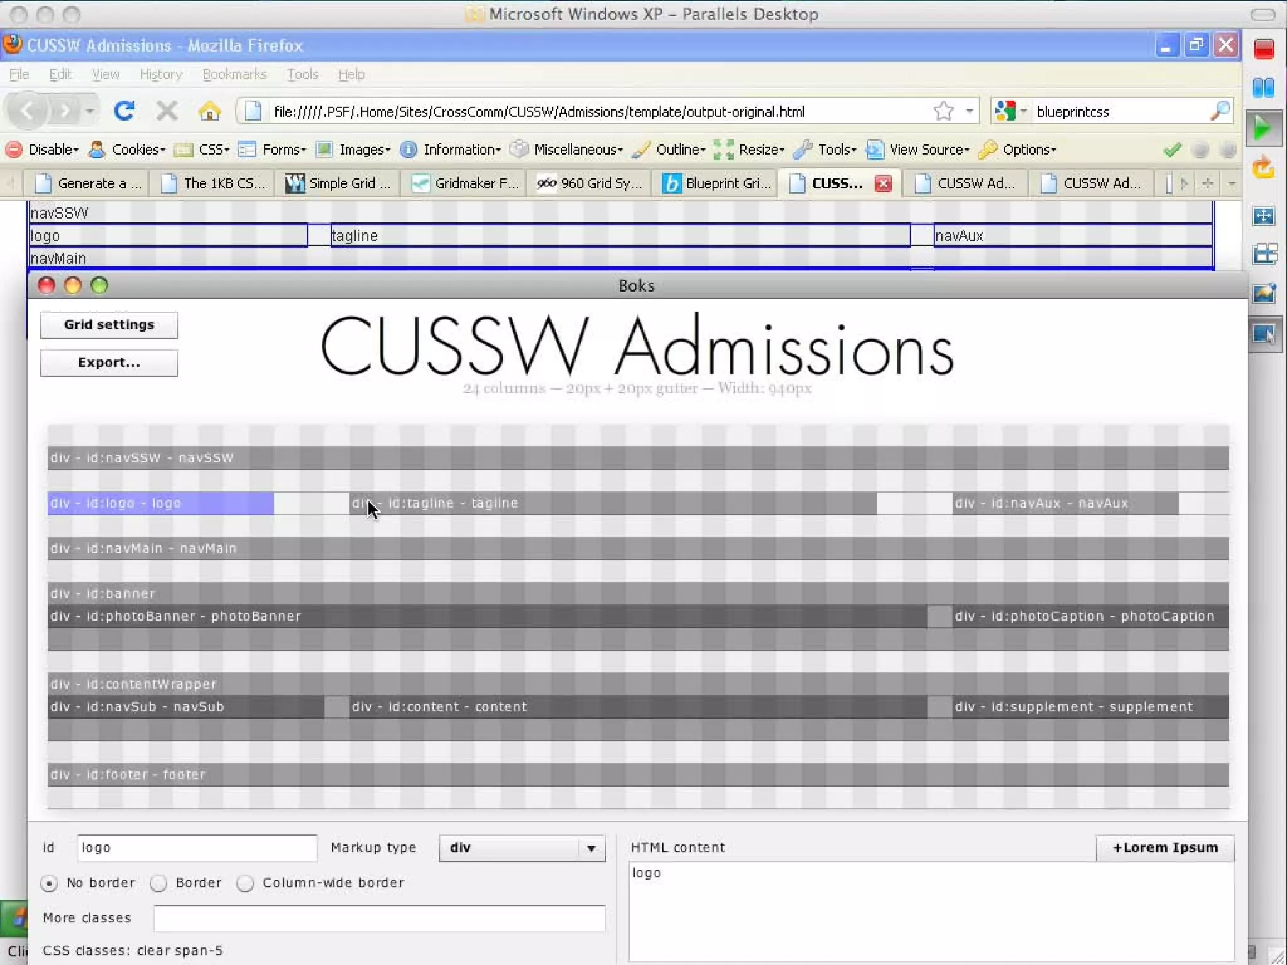Viewport: 1287px width, 965px height.
Task: Expand the CSS dropdown in developer toolbar
Action: pos(213,150)
